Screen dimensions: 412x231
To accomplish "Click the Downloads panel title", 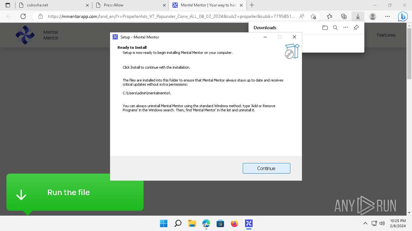I will (x=265, y=28).
